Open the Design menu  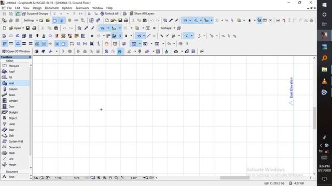37,8
